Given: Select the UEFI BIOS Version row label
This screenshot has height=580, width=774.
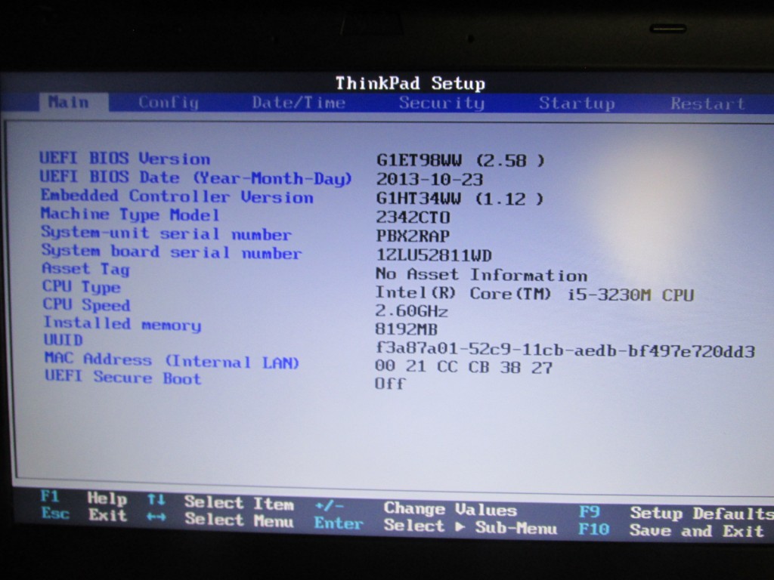Looking at the screenshot, I should click(x=125, y=159).
